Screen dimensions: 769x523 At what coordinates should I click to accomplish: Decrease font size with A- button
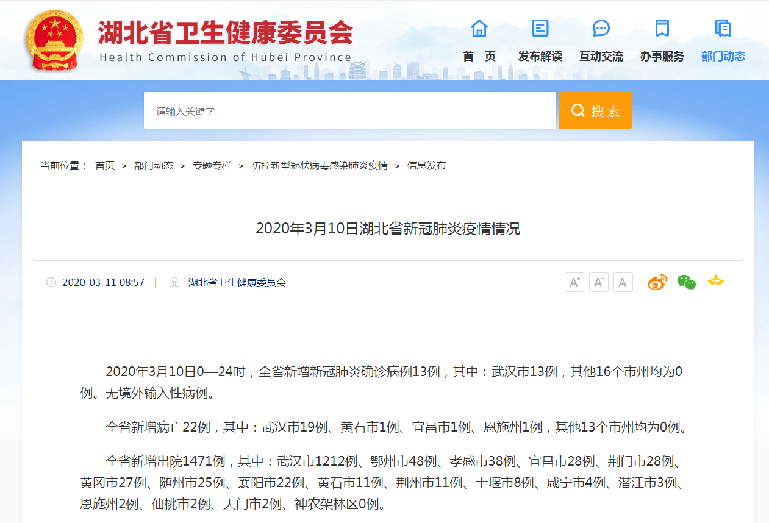pos(598,282)
